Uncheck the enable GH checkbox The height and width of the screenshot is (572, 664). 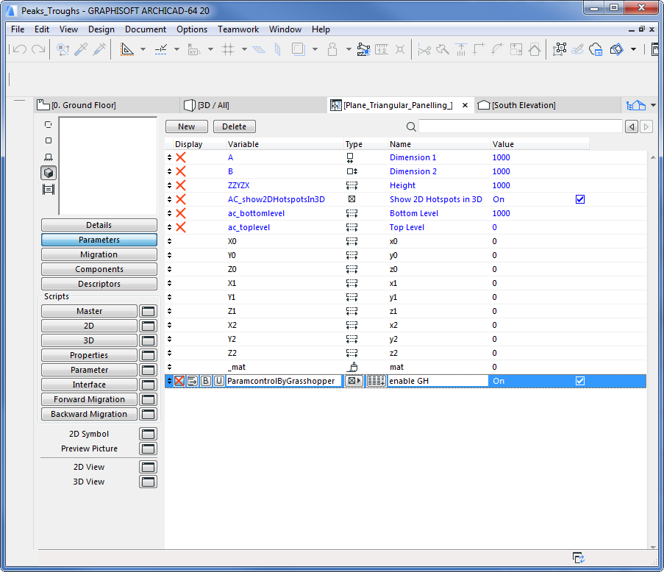(580, 381)
